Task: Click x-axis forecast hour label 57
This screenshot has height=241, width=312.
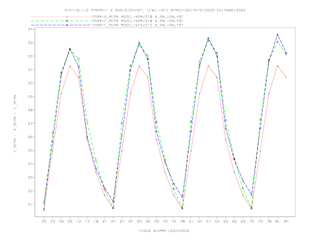Action: (x=208, y=221)
